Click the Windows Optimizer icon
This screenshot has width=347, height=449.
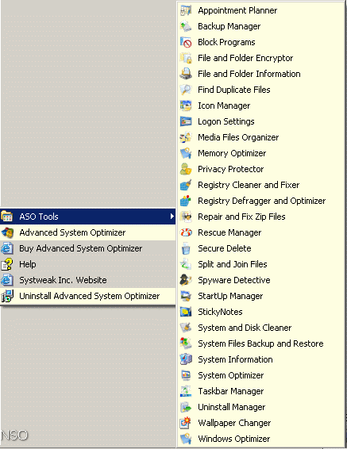(x=186, y=439)
